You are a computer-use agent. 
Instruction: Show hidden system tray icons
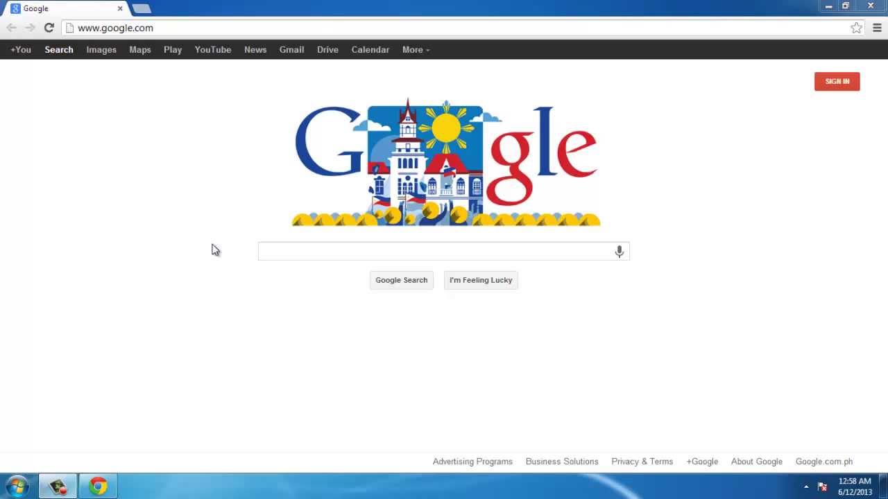point(806,487)
